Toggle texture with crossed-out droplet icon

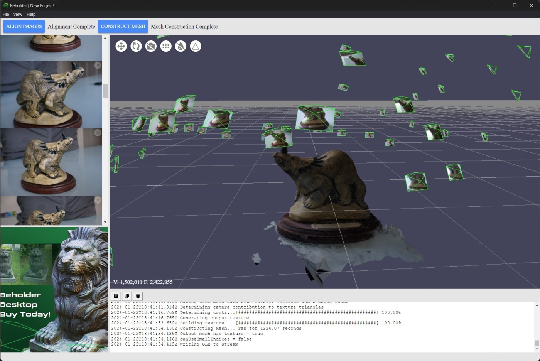point(181,46)
